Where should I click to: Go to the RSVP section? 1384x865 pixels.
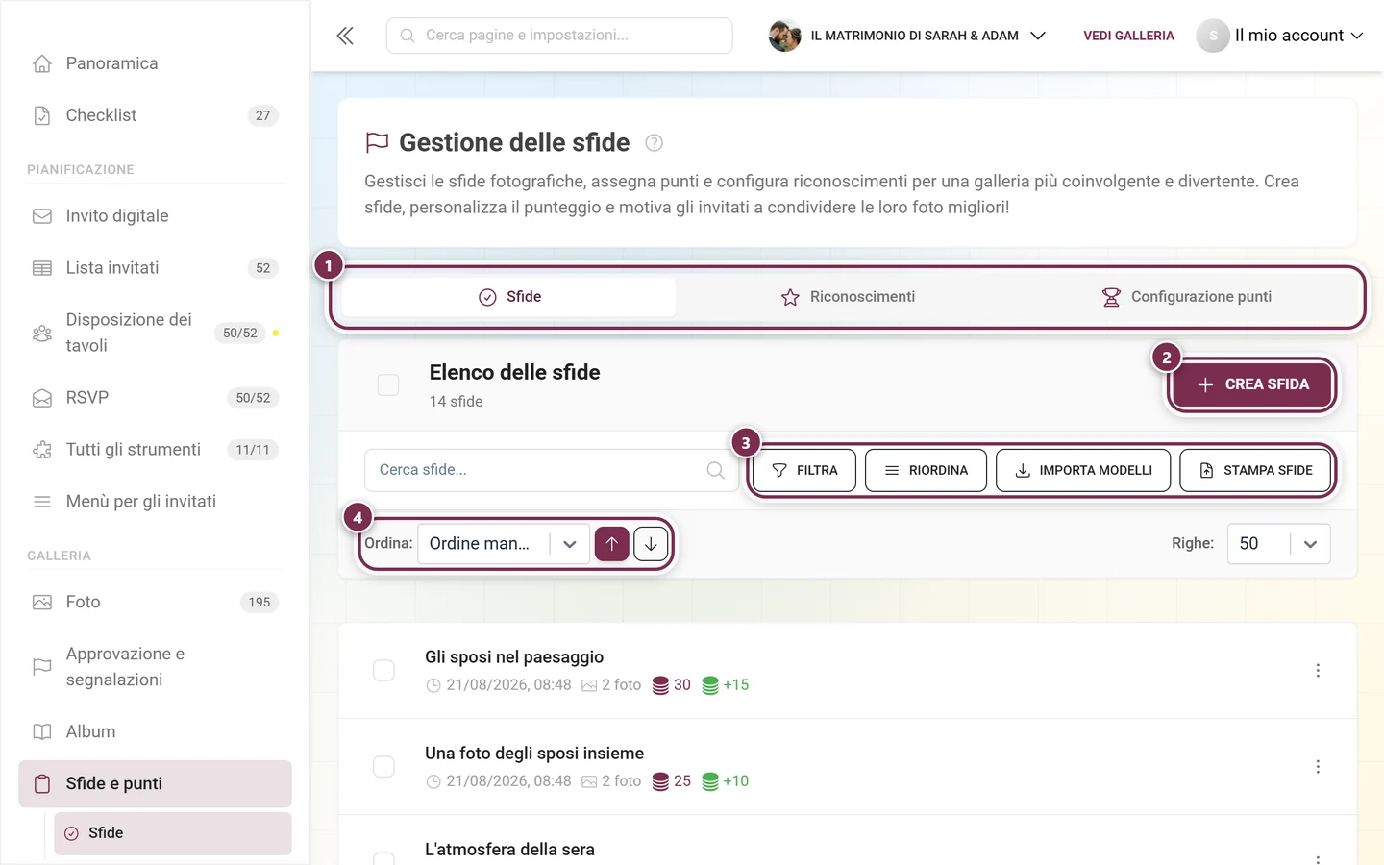click(x=155, y=398)
